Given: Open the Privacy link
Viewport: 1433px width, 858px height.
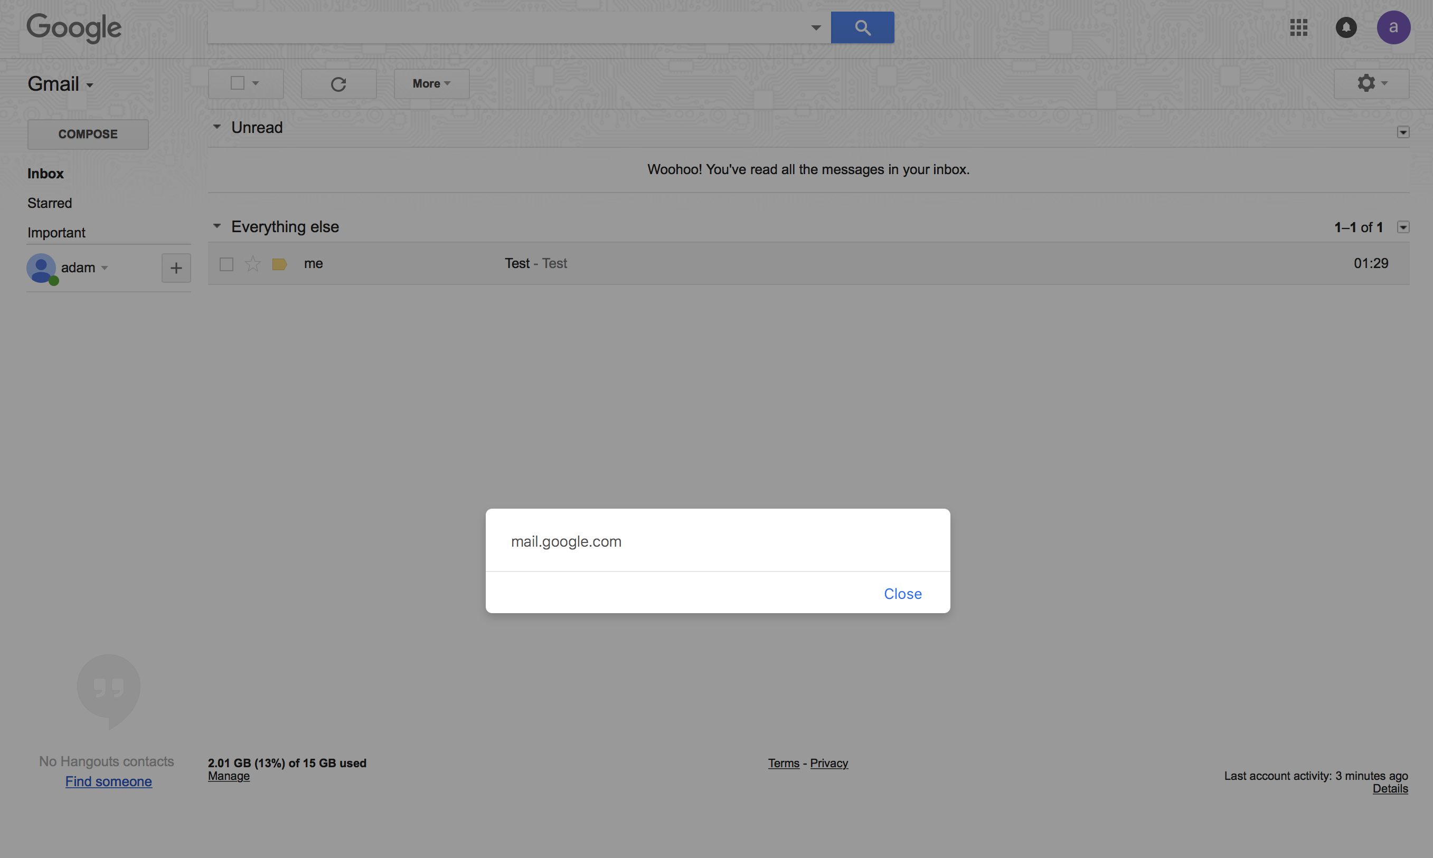Looking at the screenshot, I should coord(829,763).
